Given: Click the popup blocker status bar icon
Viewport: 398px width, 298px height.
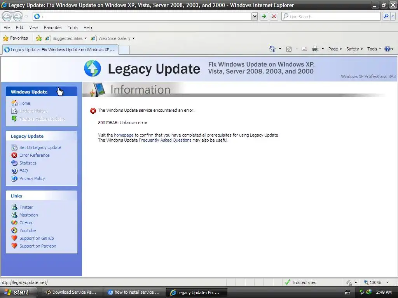Looking at the screenshot, I should click(x=349, y=282).
